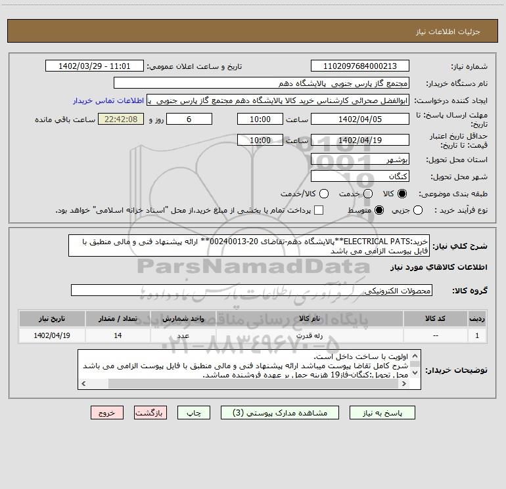Select the کالا radio button
Viewport: 506px width, 489px height.
click(402, 194)
